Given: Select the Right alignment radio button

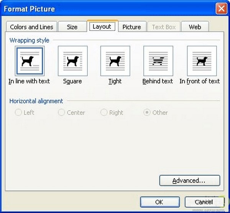Looking at the screenshot, I should (x=103, y=113).
